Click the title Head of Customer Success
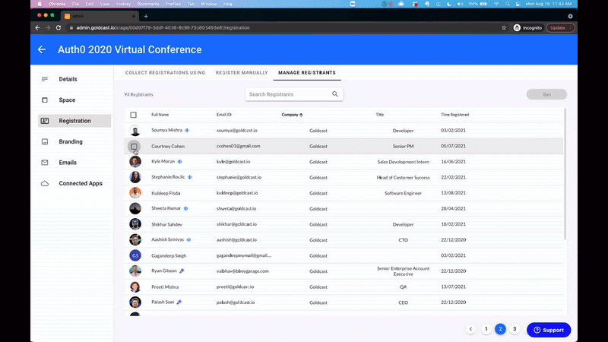 [404, 178]
